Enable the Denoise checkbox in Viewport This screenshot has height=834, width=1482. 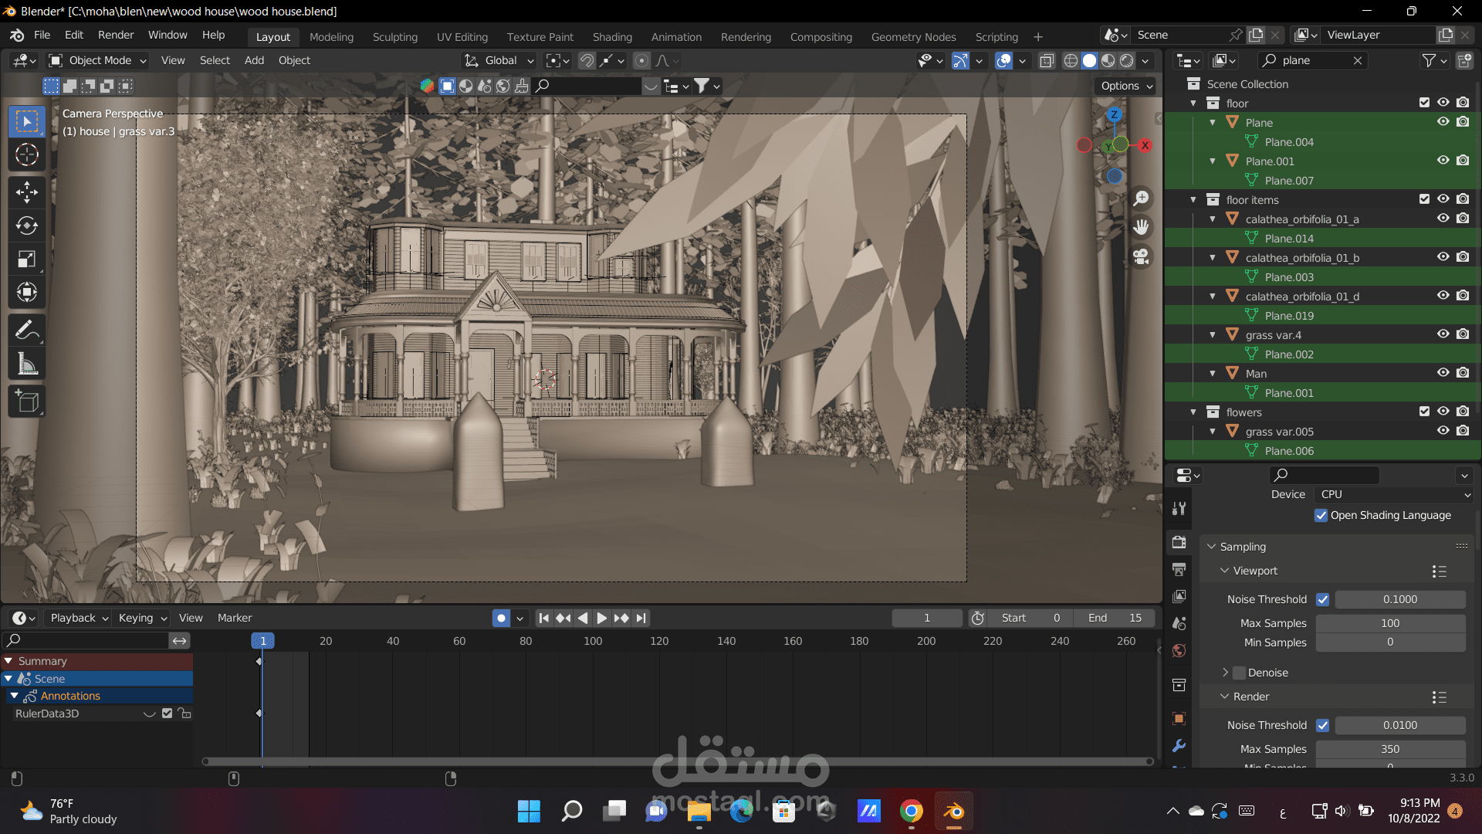tap(1240, 673)
